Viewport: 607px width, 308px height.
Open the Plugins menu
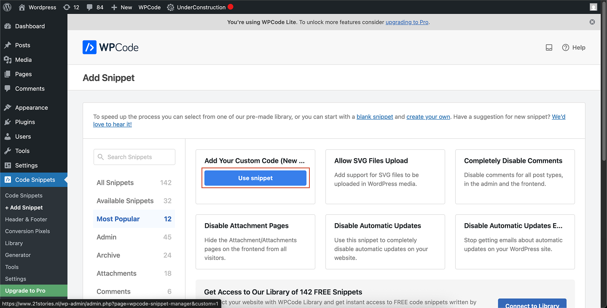click(24, 122)
